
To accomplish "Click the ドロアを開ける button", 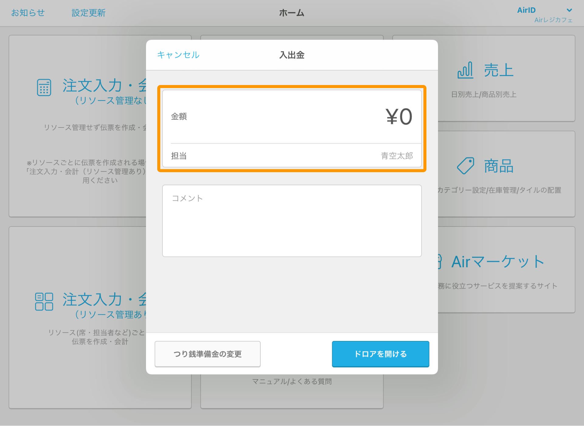I will point(381,354).
